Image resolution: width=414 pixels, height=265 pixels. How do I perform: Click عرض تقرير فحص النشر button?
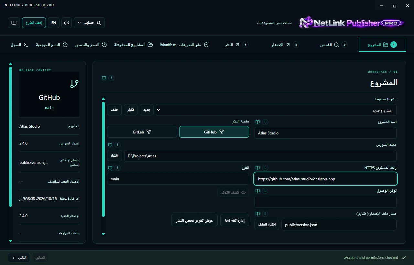pos(194,220)
